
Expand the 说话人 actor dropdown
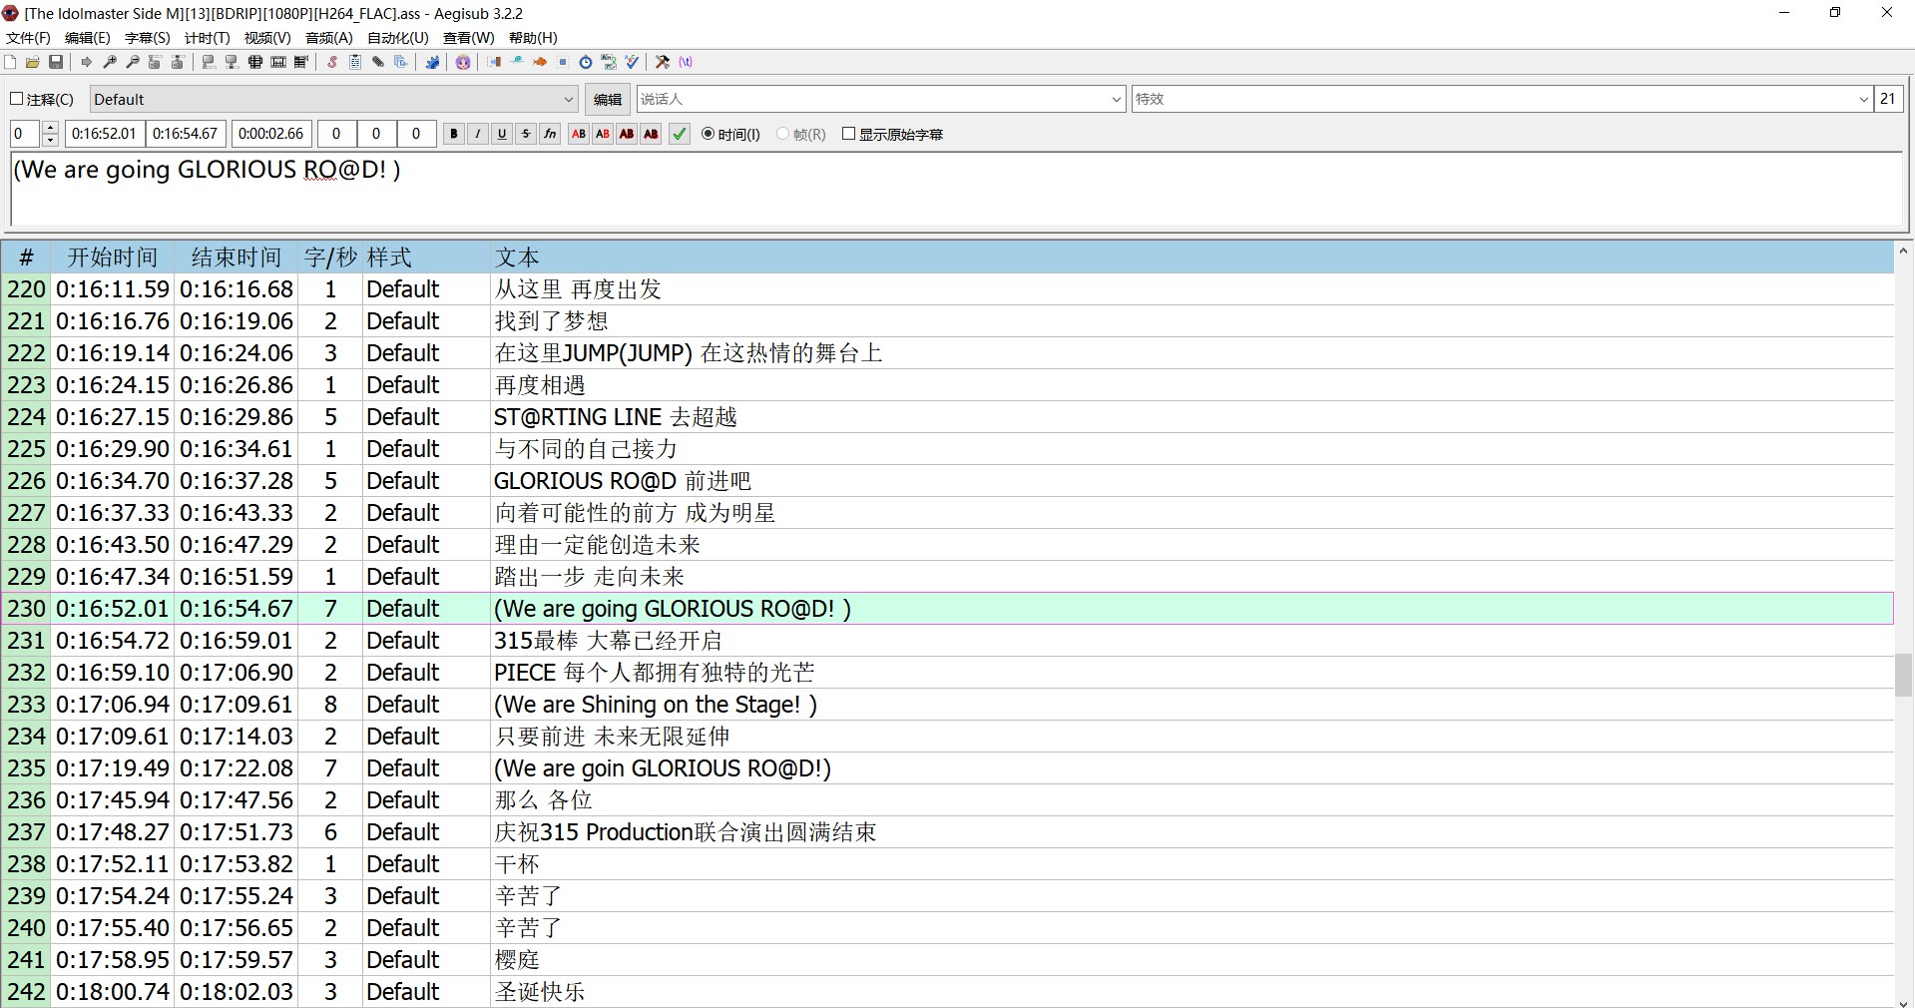tap(1117, 99)
